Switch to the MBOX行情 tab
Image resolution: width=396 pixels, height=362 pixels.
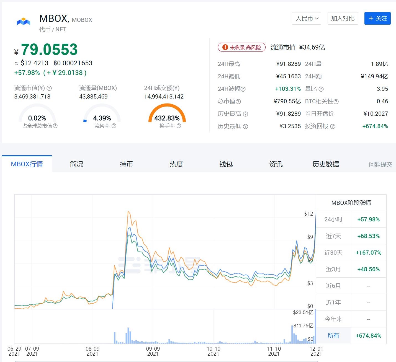[x=27, y=164]
